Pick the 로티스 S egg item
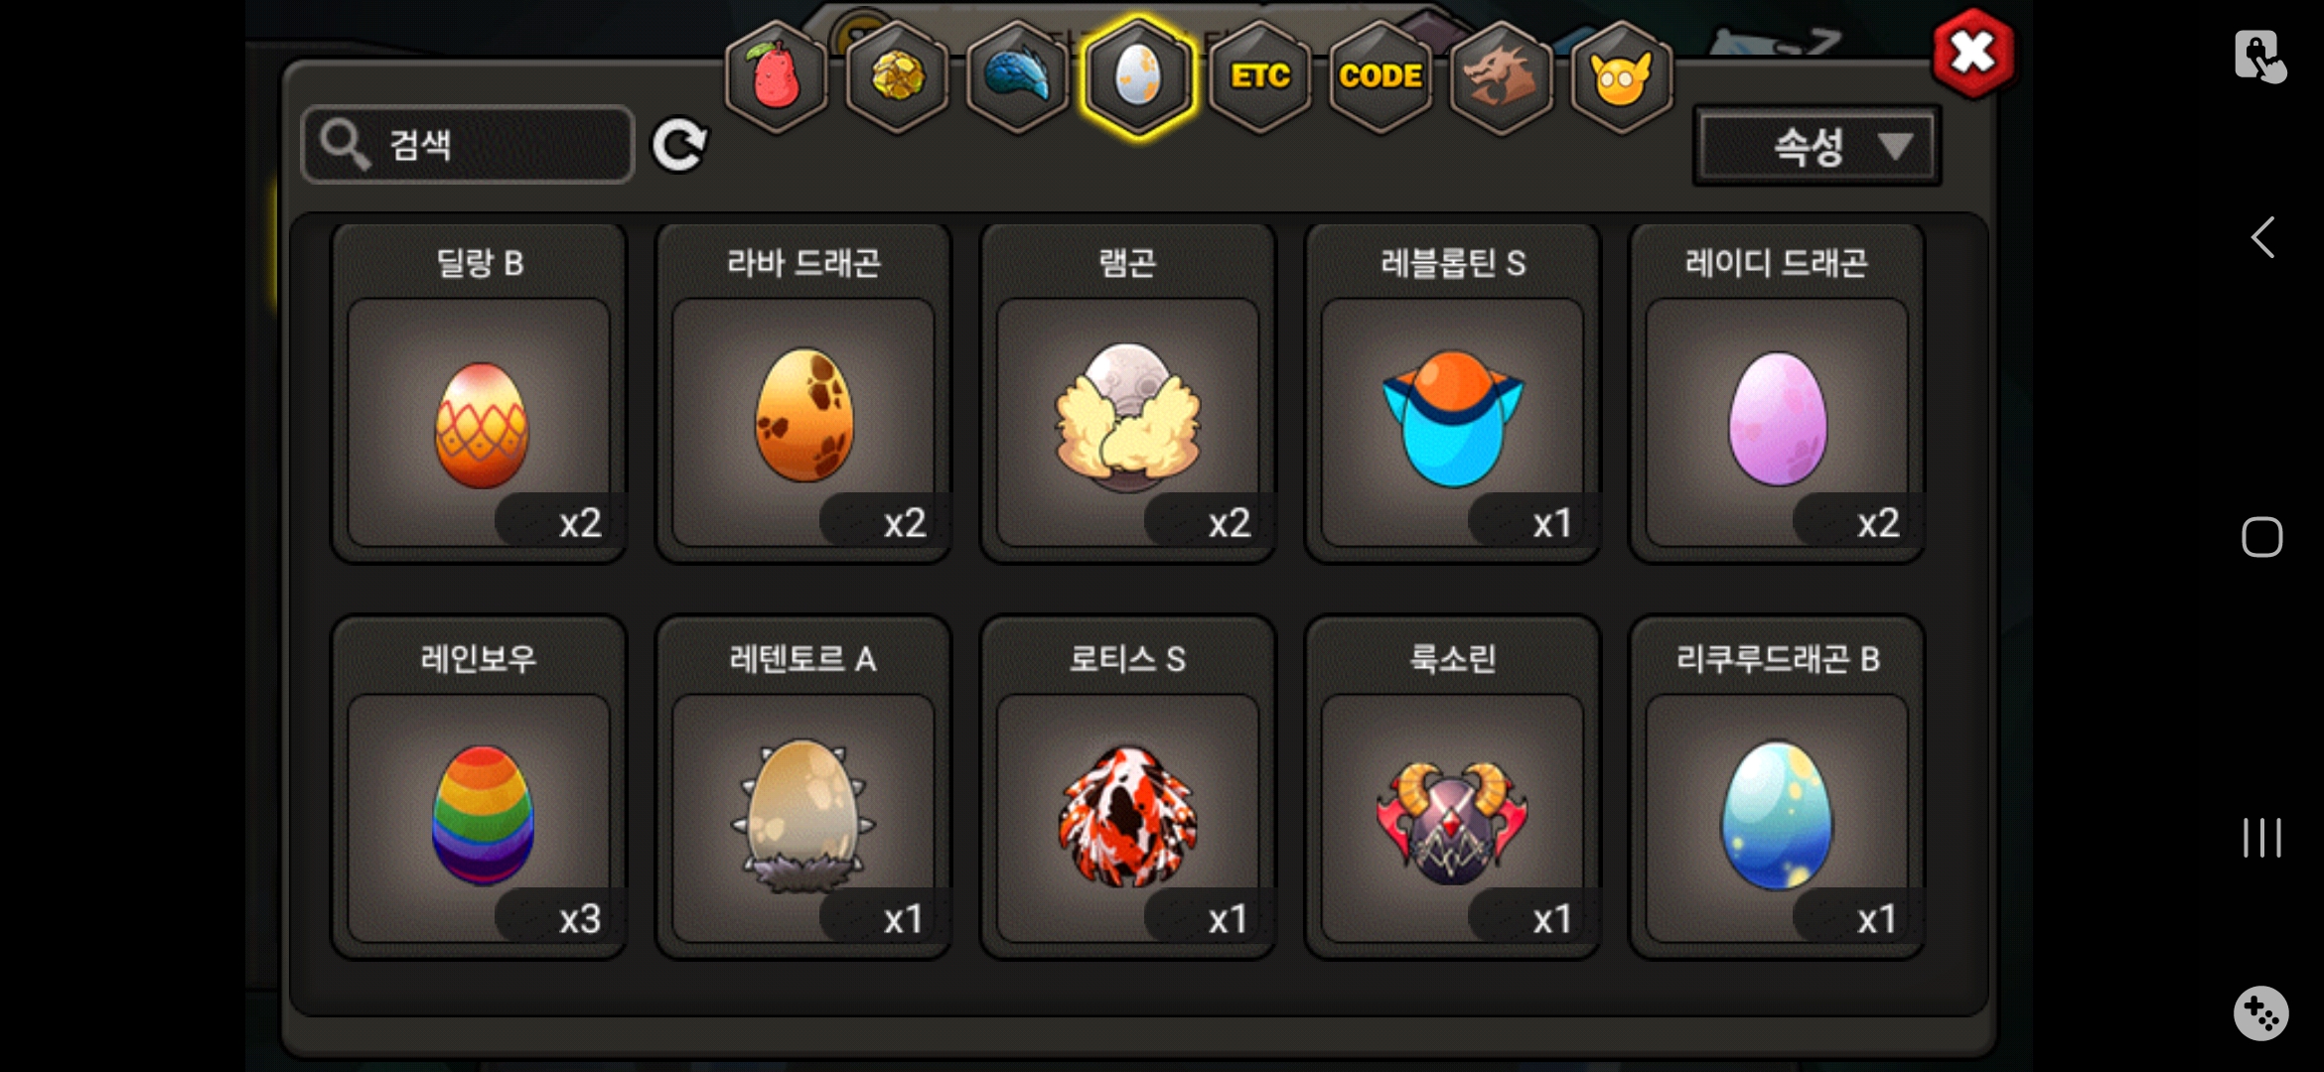Screen dimensions: 2324x1072 point(1127,787)
